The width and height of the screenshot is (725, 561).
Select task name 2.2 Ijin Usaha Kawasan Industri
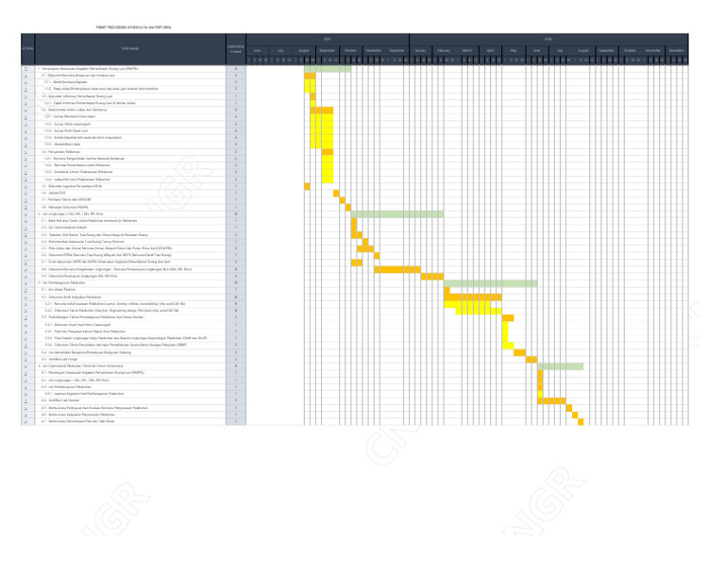click(64, 228)
